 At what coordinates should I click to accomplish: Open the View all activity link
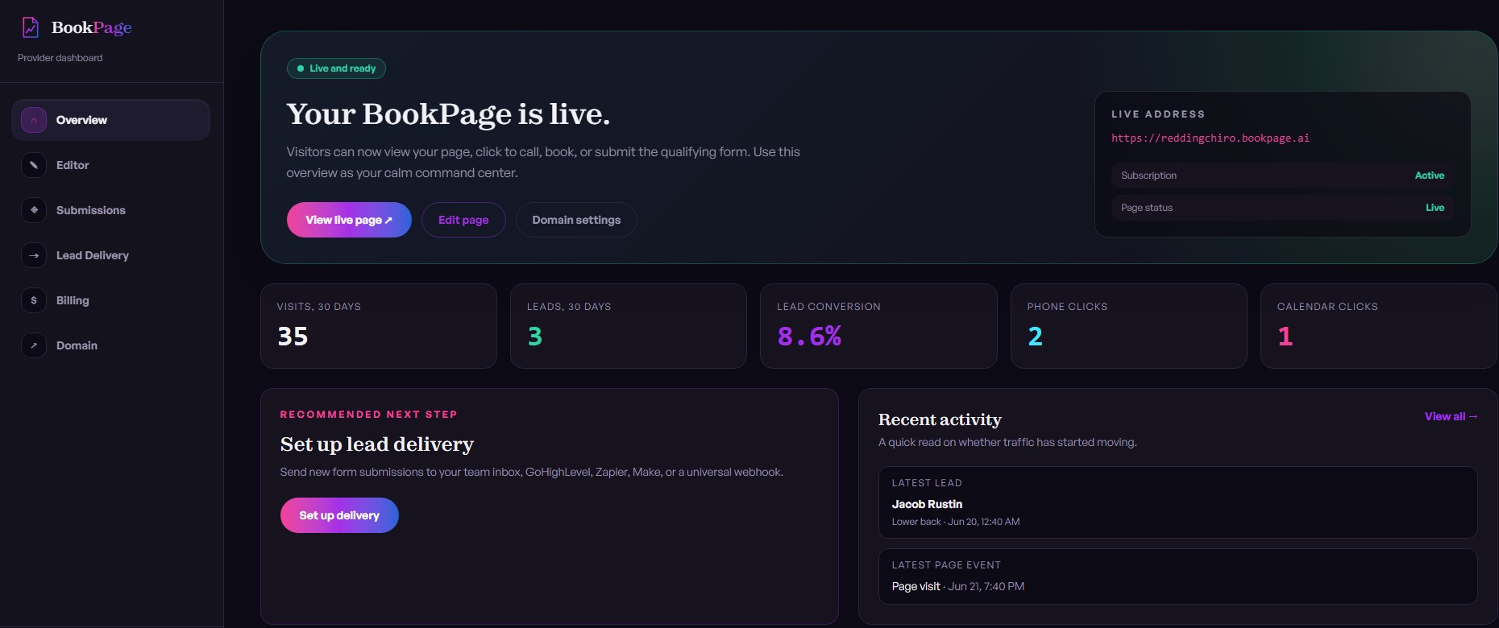coord(1451,416)
